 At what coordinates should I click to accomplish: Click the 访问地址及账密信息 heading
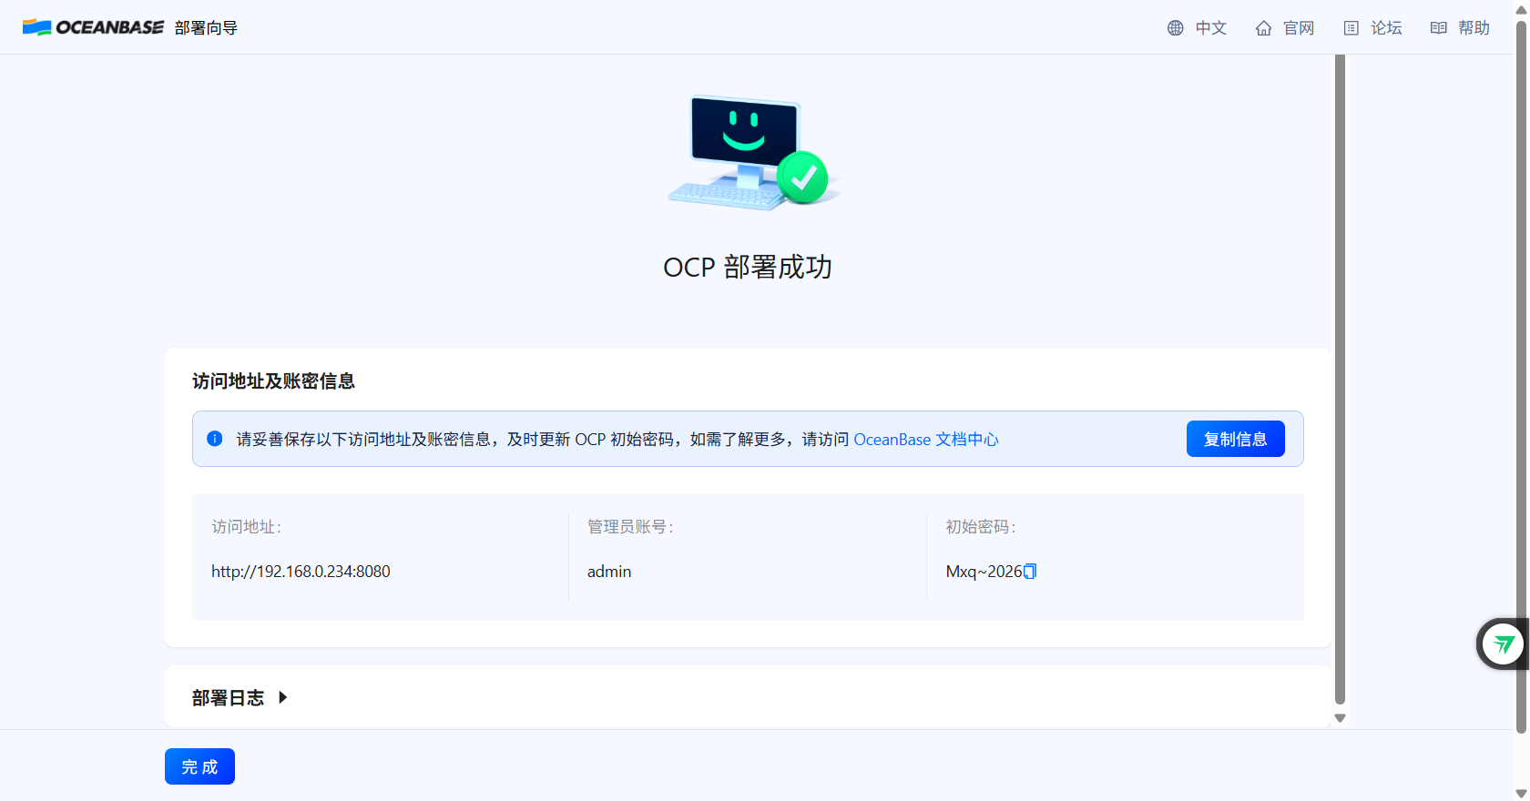coord(273,380)
